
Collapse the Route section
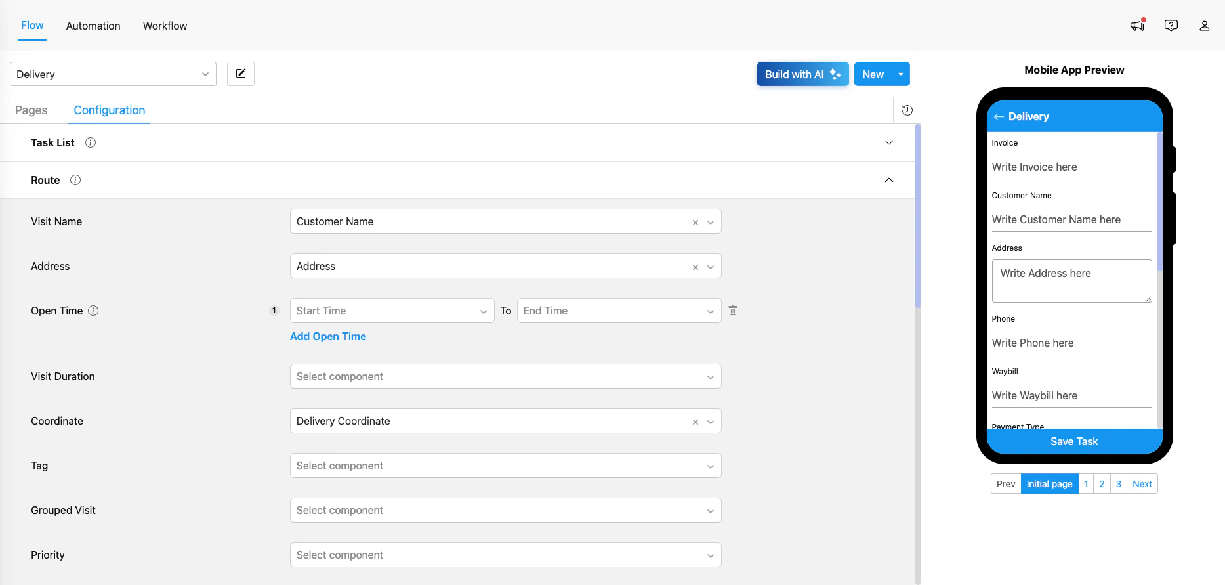click(889, 180)
